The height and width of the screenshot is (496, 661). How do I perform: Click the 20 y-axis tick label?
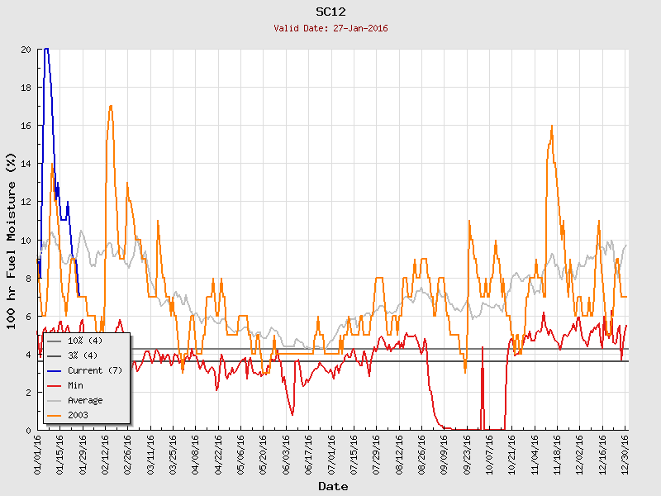[26, 50]
